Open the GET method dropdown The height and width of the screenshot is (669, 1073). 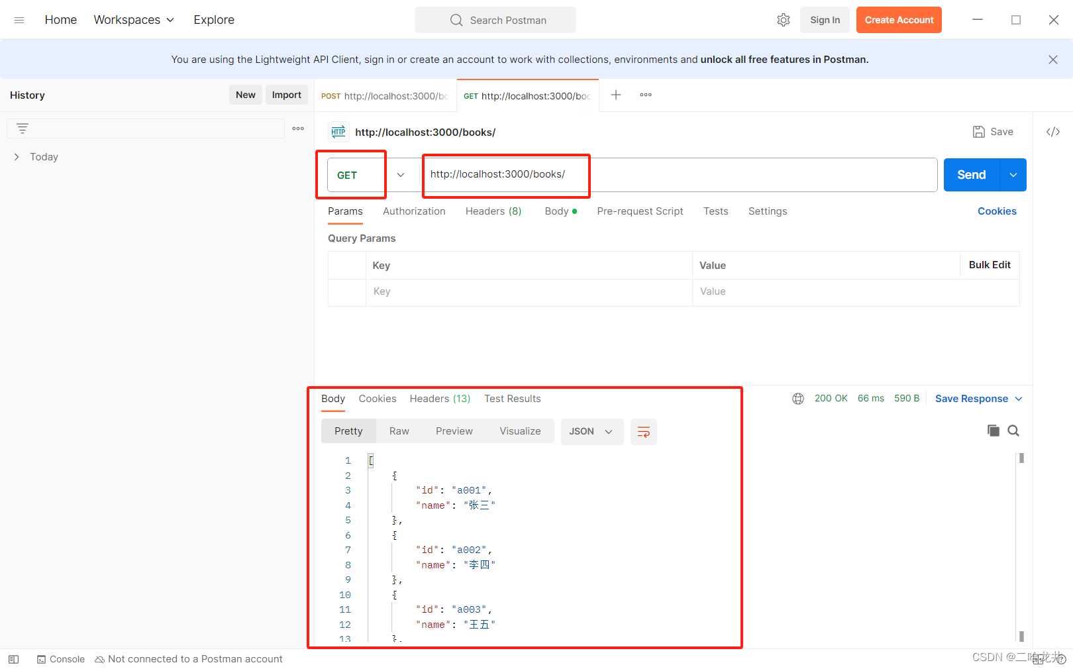pos(400,175)
